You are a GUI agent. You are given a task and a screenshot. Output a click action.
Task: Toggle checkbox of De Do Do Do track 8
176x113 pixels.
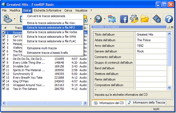(x=4, y=59)
